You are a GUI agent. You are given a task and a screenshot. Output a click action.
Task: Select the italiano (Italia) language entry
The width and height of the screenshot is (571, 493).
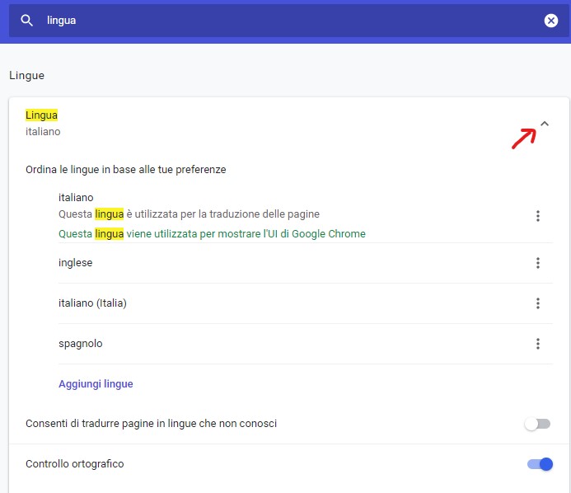tap(92, 303)
